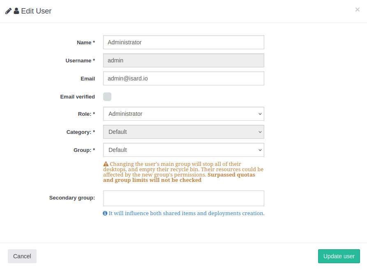This screenshot has width=367, height=271.
Task: Click the user silhouette icon in header
Action: point(16,11)
